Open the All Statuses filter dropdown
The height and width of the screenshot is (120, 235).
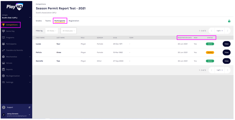[x=68, y=31]
